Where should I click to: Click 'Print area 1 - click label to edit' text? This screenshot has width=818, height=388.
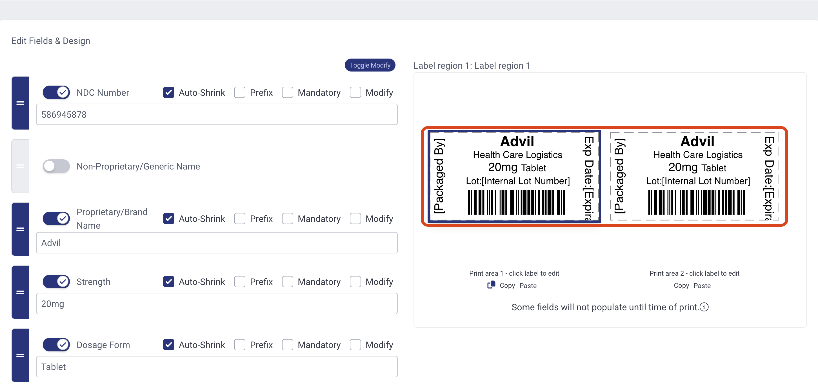[x=514, y=273]
